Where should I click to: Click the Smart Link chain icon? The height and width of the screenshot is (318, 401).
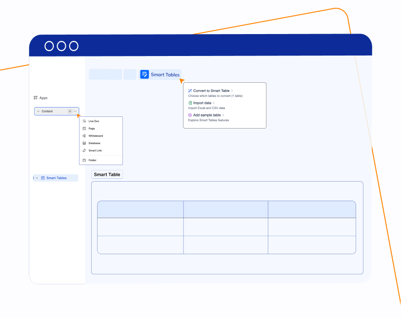point(84,150)
